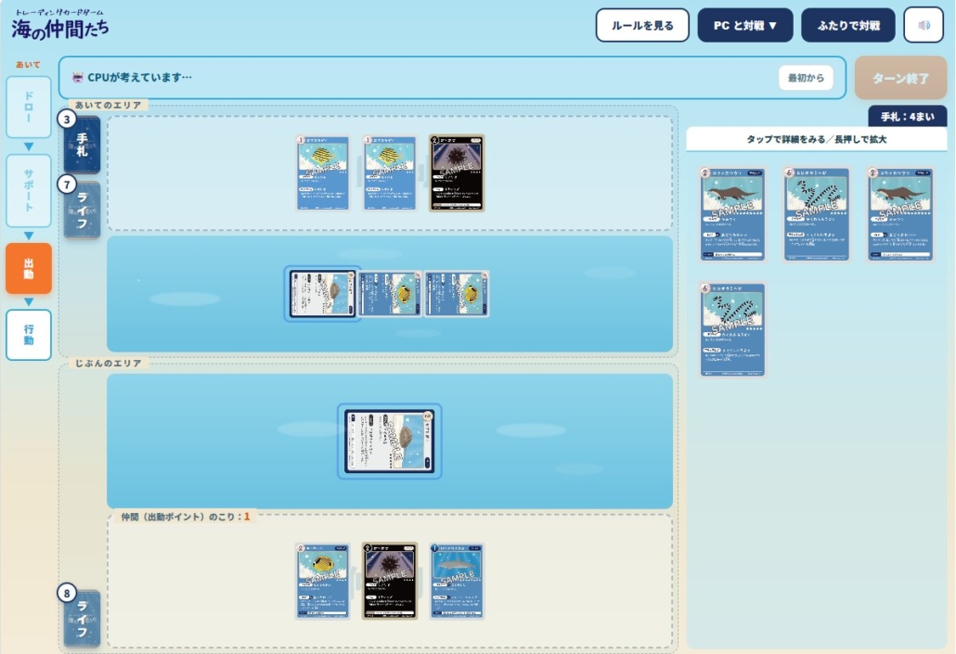The height and width of the screenshot is (654, 956).
Task: Select the black sea urchin card in your area
Action: (x=390, y=581)
